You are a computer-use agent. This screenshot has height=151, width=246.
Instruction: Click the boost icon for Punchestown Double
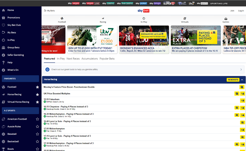point(242,87)
